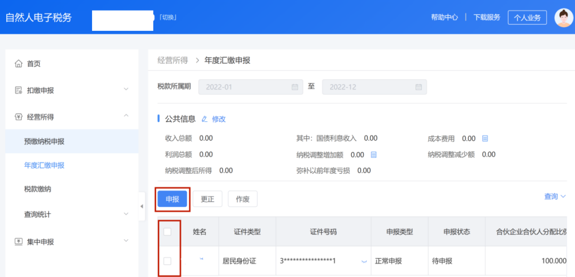The width and height of the screenshot is (575, 277).
Task: Expand the 扣缴申报 menu chevron
Action: (x=126, y=89)
